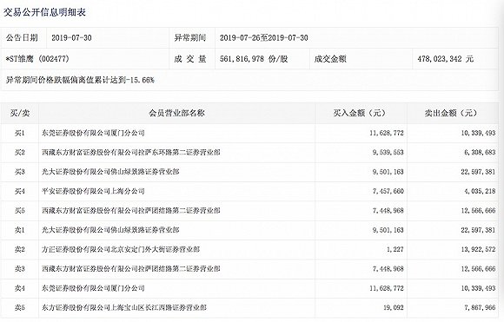Select the 卖1 row label
This screenshot has height=322, width=504.
tap(20, 230)
